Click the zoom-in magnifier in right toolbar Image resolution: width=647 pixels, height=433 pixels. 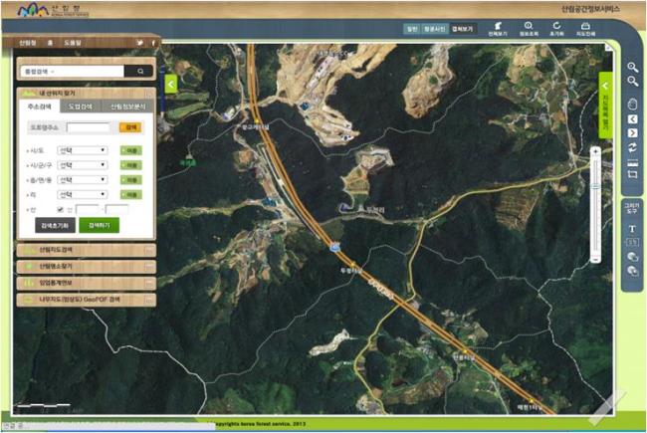coord(632,68)
